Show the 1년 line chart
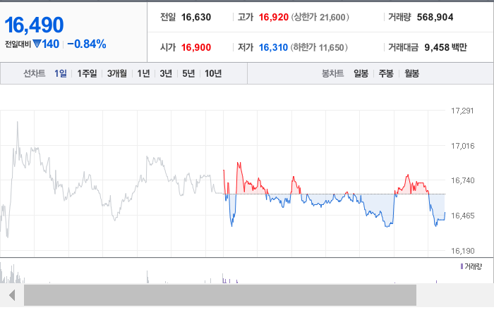The height and width of the screenshot is (317, 494). click(x=143, y=73)
